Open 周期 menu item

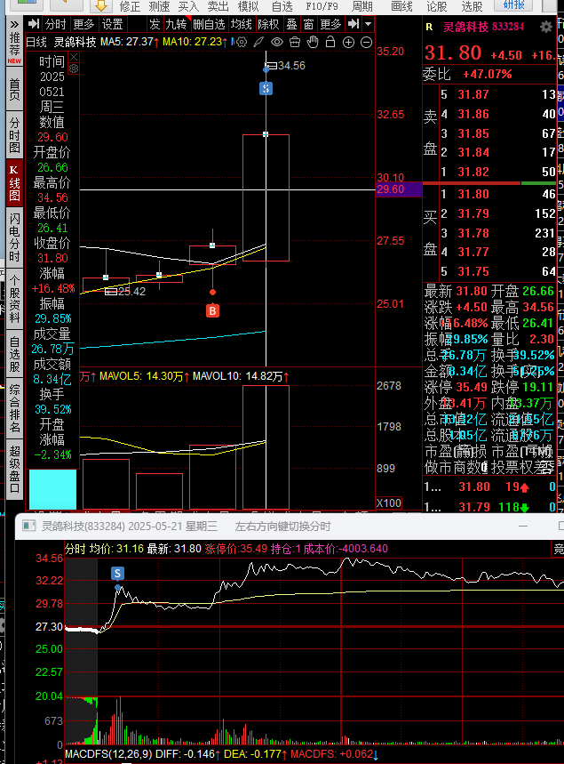coord(362,6)
